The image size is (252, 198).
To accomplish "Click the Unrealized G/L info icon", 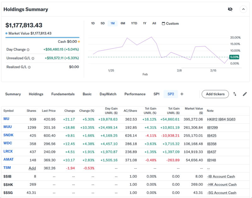I will pos(33,58).
